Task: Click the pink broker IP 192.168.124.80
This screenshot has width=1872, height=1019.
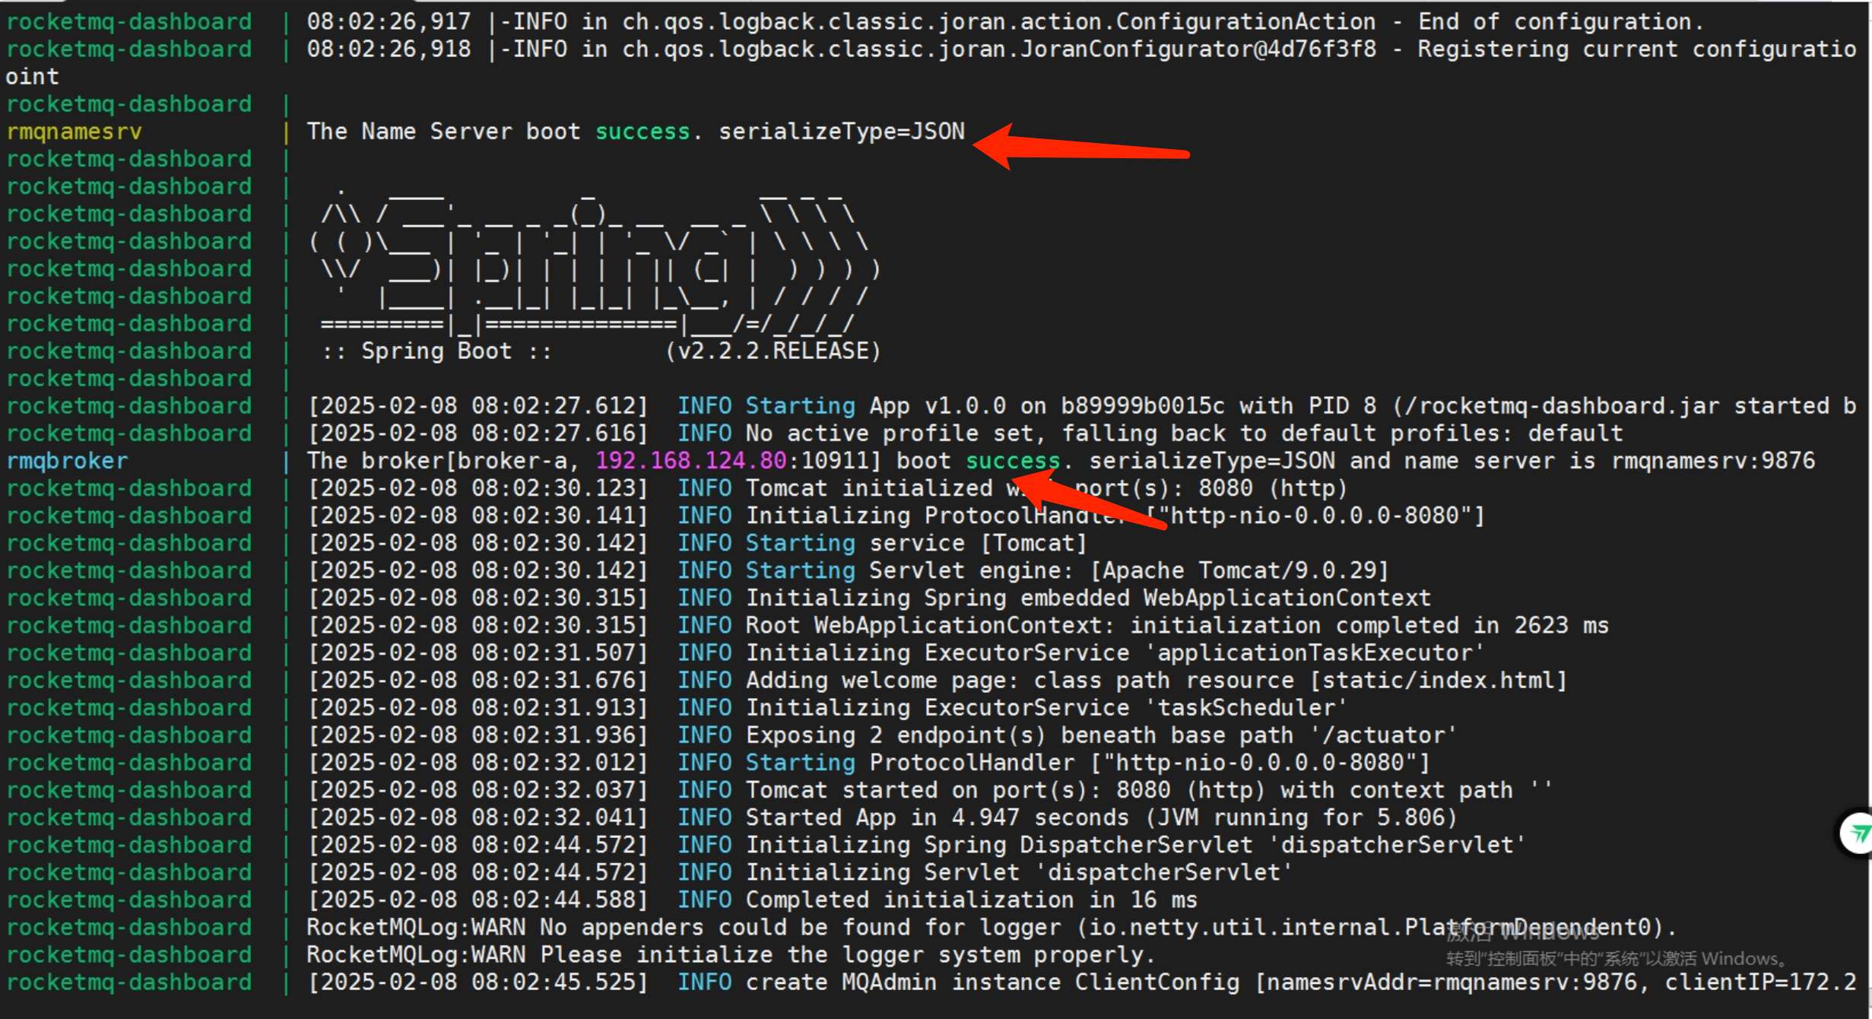Action: click(x=690, y=461)
